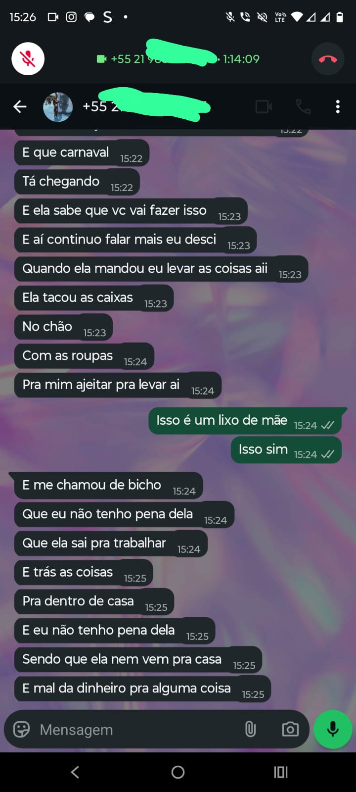Tap the green voice message microphone button
This screenshot has height=792, width=356.
[x=333, y=729]
